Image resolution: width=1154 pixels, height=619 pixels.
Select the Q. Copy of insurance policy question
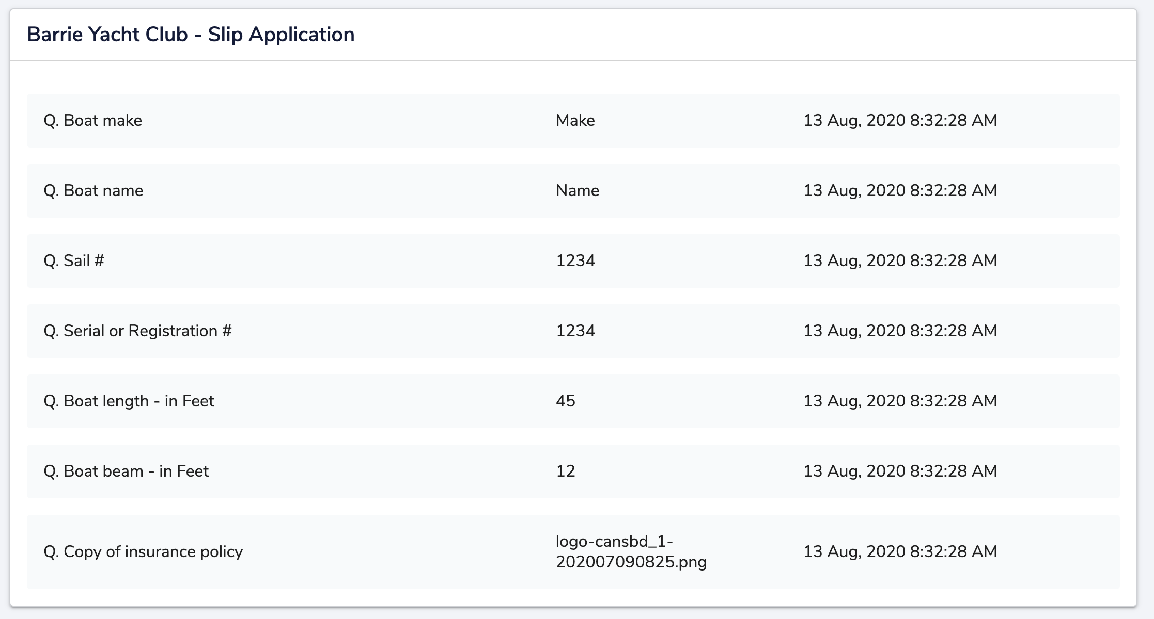coord(143,551)
